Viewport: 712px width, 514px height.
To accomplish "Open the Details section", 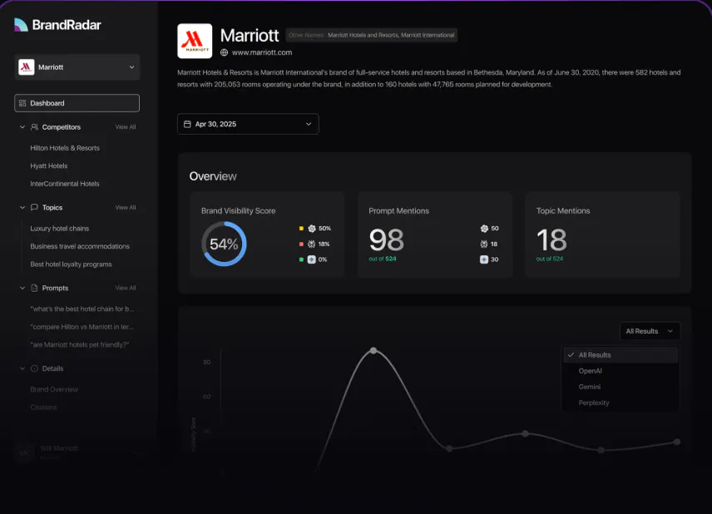I will pos(52,368).
